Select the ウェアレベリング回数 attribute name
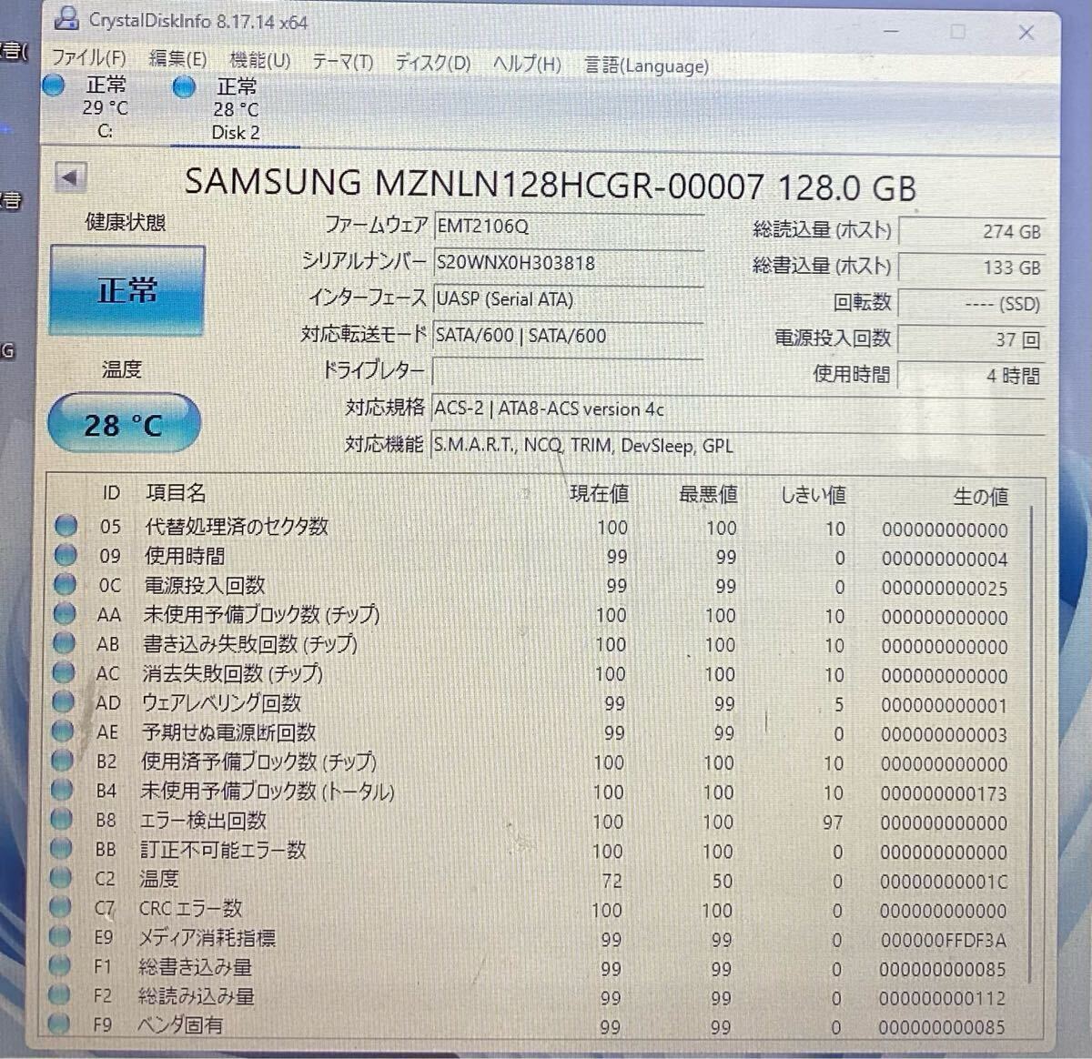 [221, 702]
